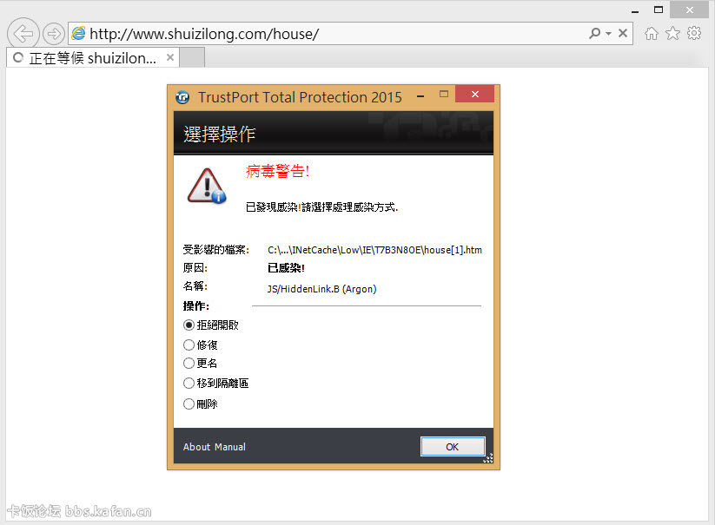Viewport: 715px width, 525px height.
Task: Click the TrustPort logo icon in dialog title bar
Action: click(x=182, y=97)
